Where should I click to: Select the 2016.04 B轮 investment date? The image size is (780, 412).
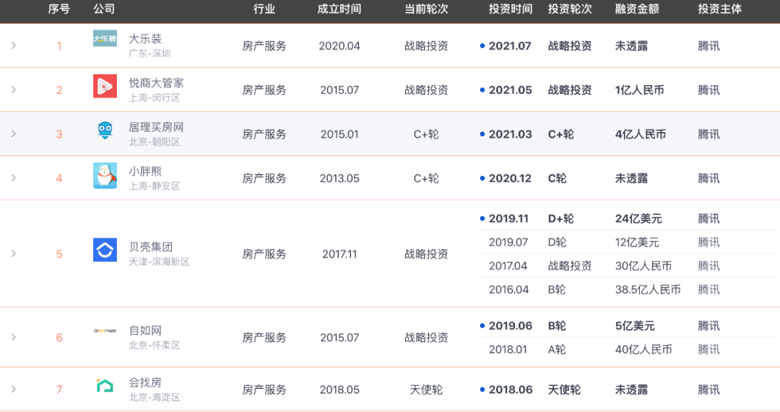click(508, 290)
